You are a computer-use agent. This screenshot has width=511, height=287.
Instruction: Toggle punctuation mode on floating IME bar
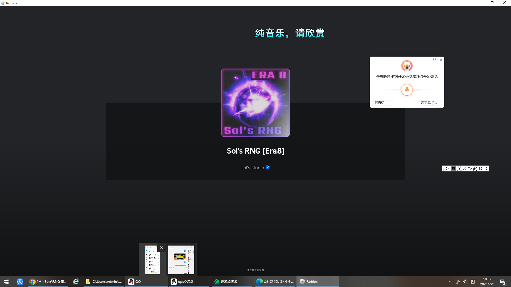(470, 168)
